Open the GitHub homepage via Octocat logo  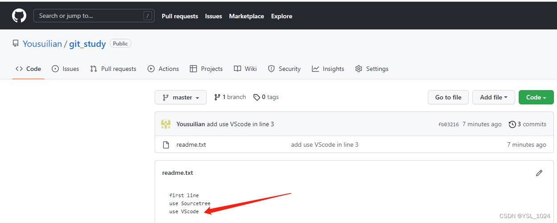(x=19, y=16)
